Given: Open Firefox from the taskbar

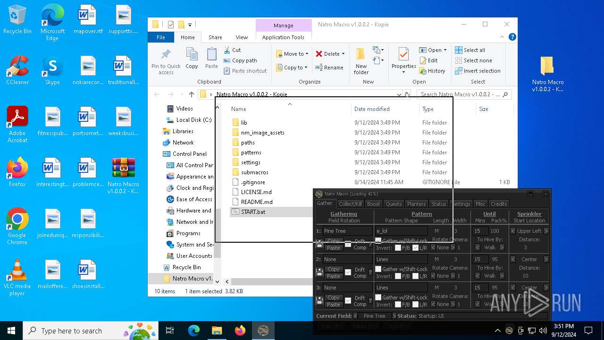Looking at the screenshot, I should [x=240, y=331].
